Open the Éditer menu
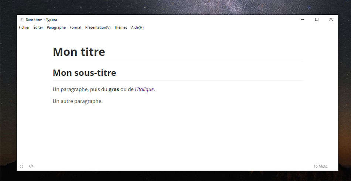The image size is (351, 181). point(38,27)
